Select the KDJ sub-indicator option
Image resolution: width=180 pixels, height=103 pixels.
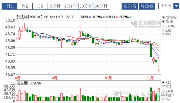click(x=163, y=87)
